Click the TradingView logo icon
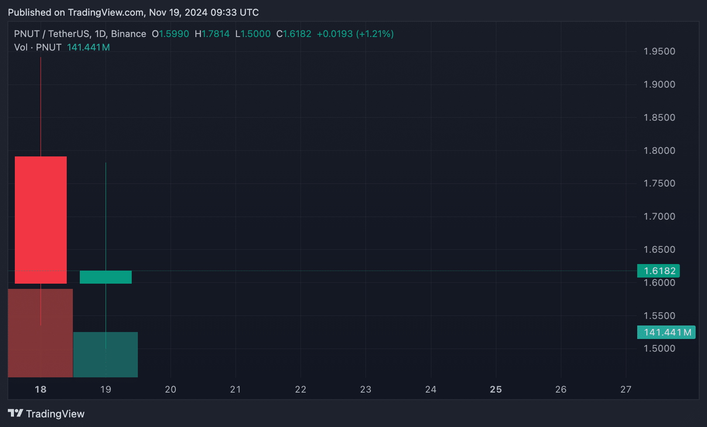This screenshot has width=707, height=427. (x=15, y=413)
